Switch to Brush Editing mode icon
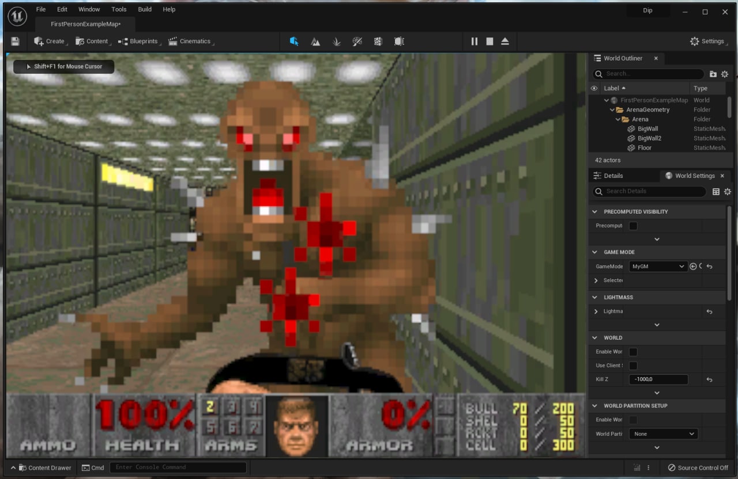 tap(399, 41)
